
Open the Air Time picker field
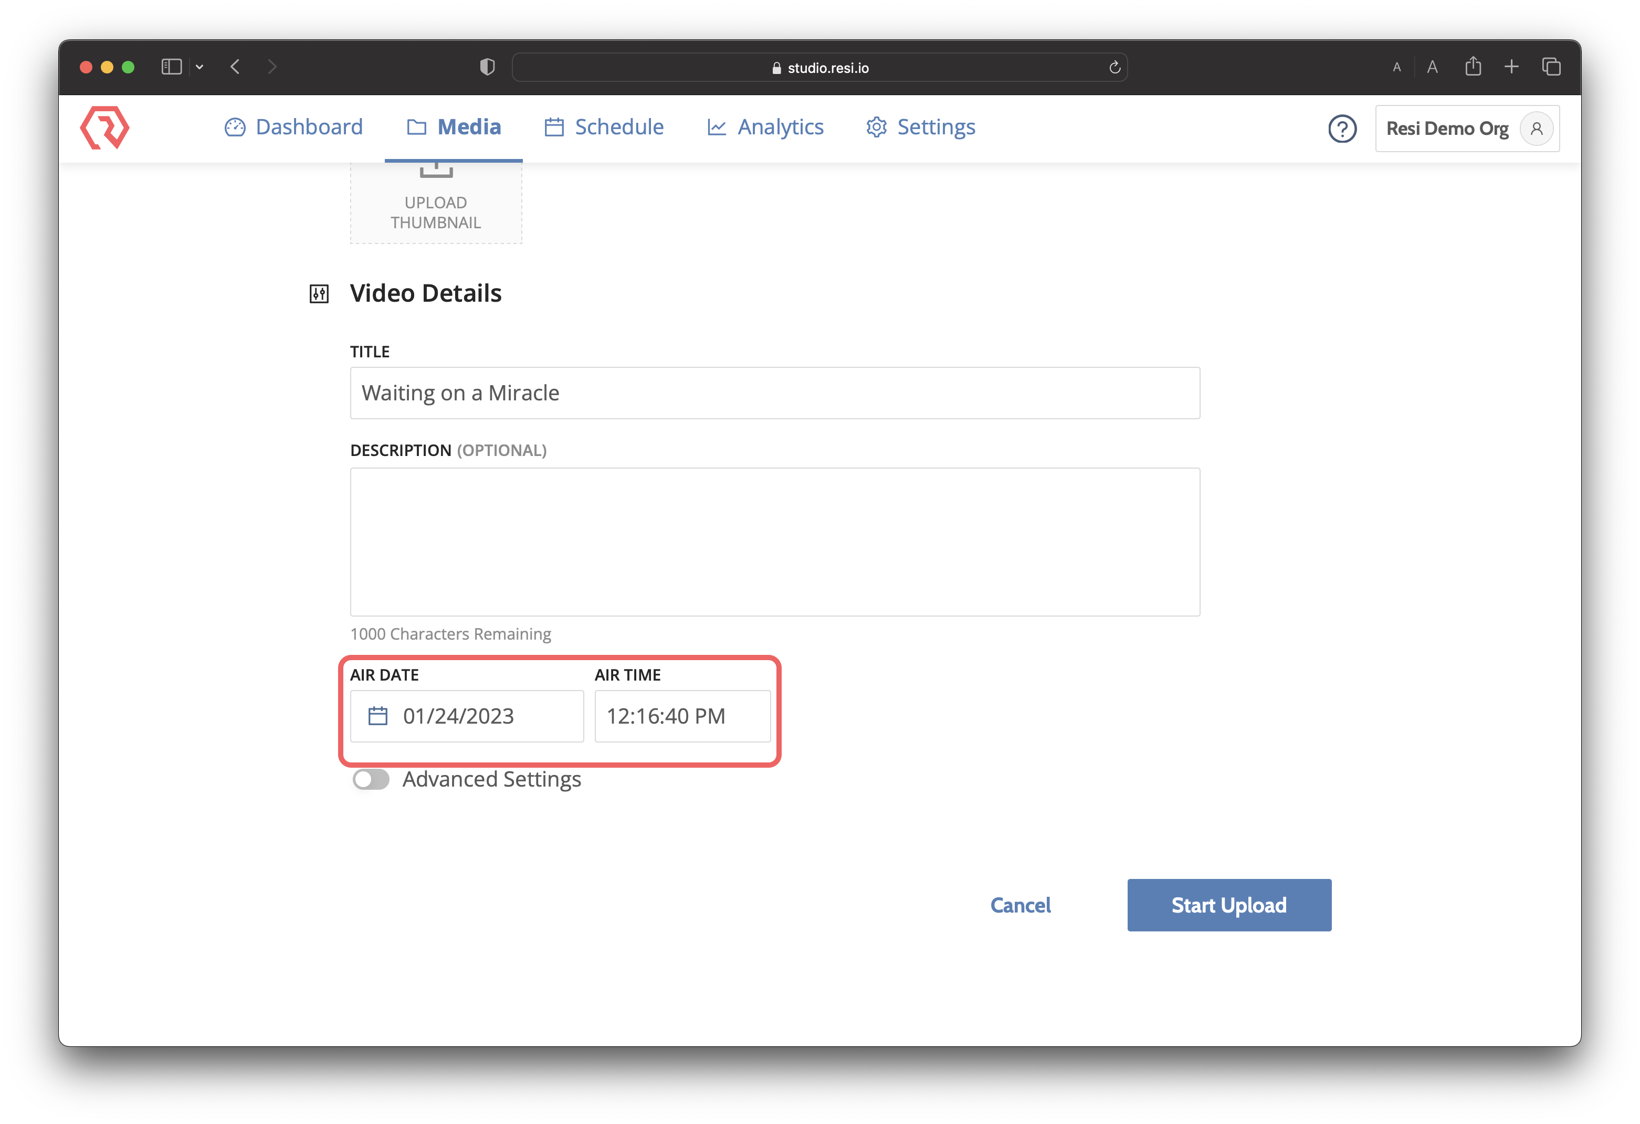682,716
